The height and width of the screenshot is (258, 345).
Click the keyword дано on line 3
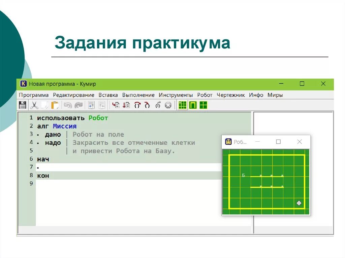click(53, 135)
